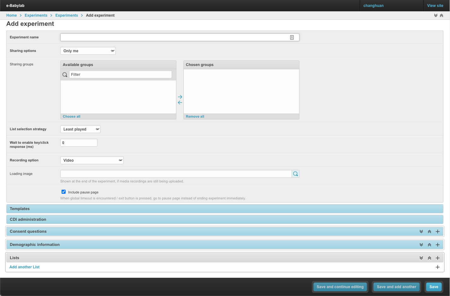Close all Consent questions items
This screenshot has width=450, height=296.
429,232
